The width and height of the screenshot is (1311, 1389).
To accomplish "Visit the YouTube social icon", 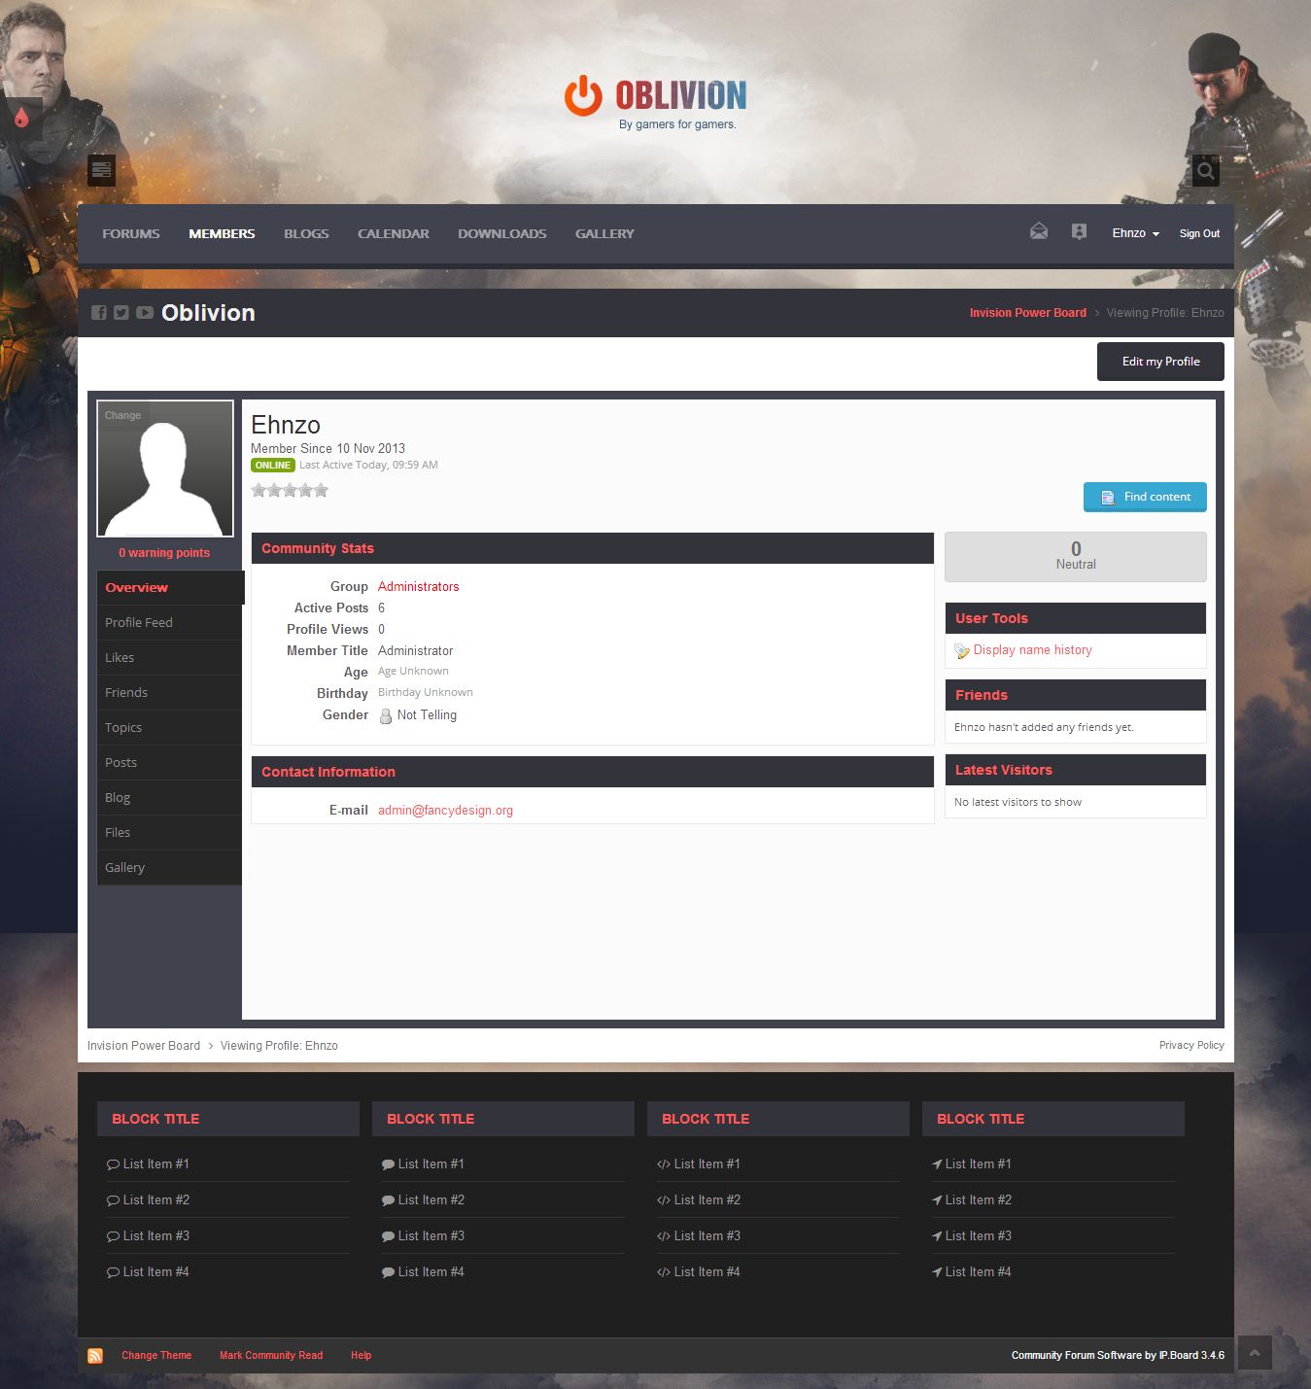I will (145, 313).
